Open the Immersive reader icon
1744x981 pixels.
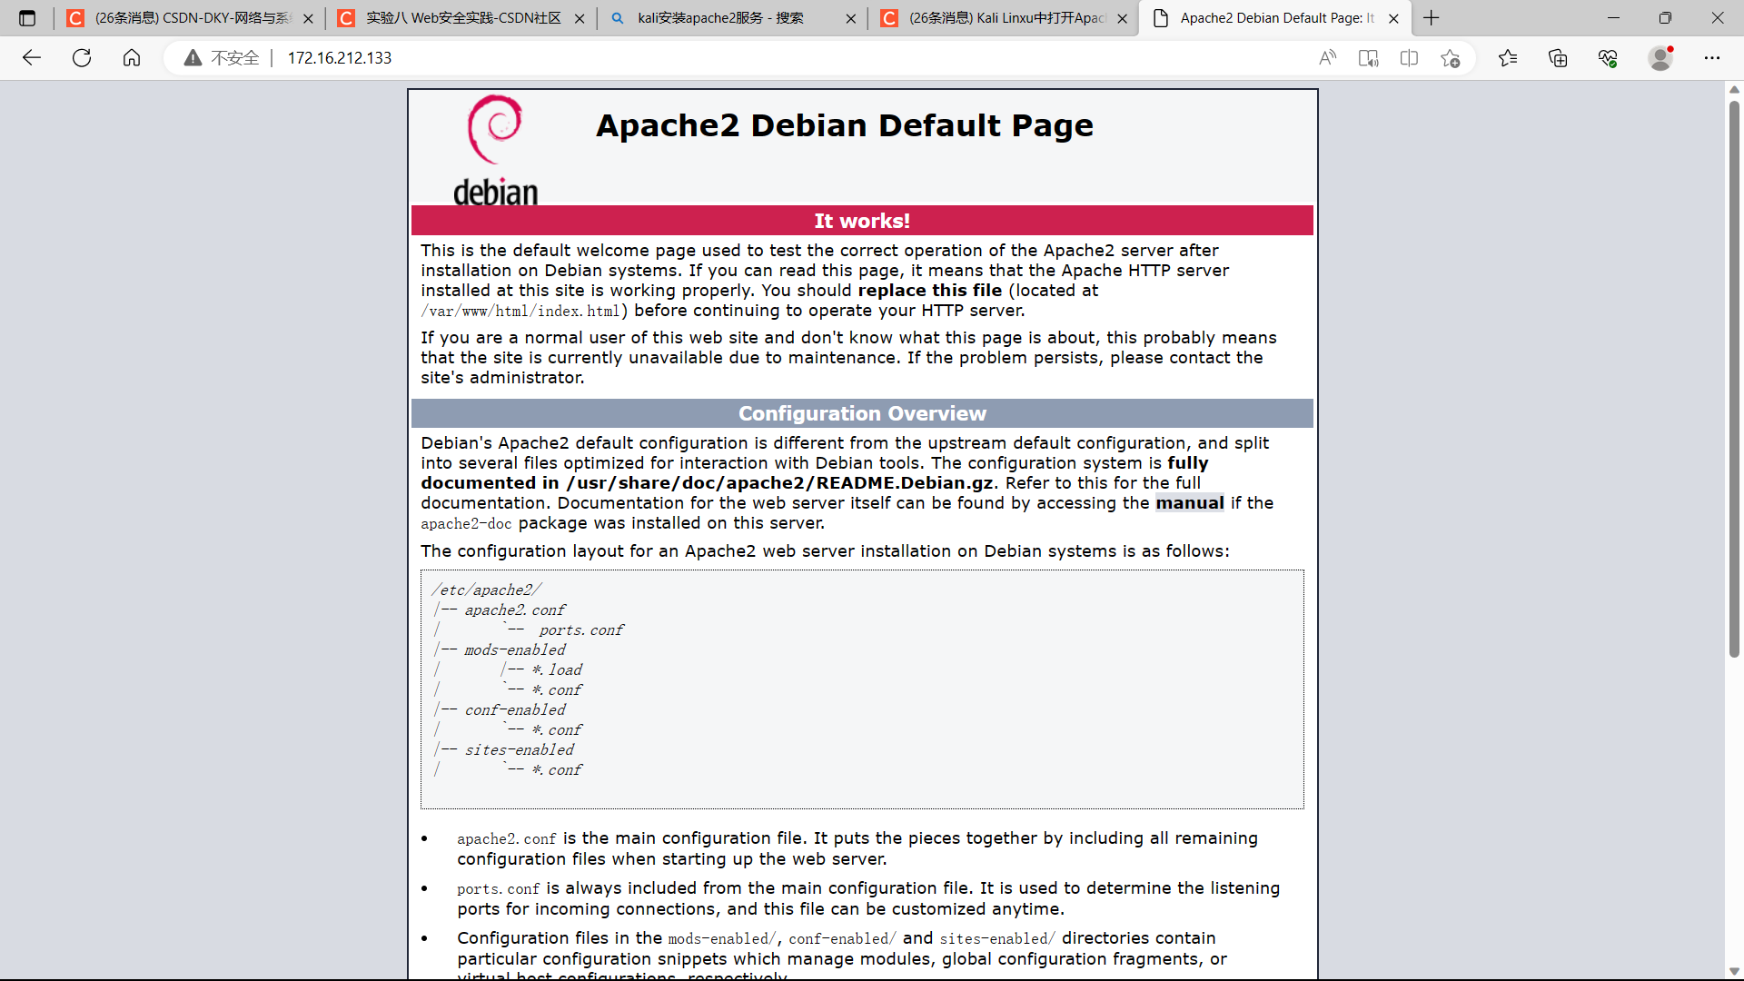pos(1368,58)
